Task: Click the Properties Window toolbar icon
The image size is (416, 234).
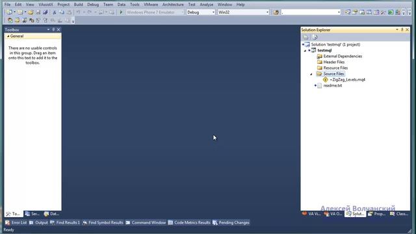Action: pos(355,12)
